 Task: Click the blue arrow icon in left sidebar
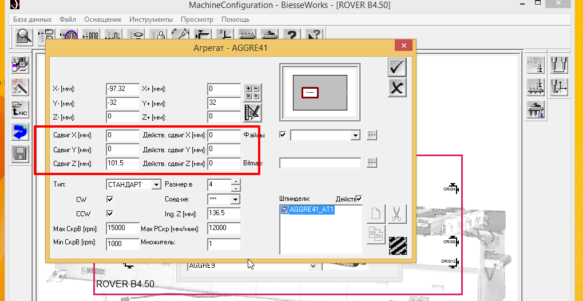20,132
